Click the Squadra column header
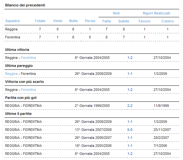The image size is (183, 160). point(12,21)
